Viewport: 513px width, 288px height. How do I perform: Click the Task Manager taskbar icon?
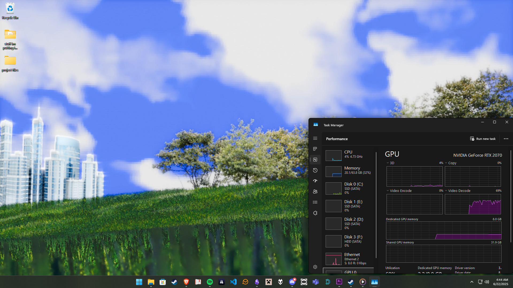(375, 282)
